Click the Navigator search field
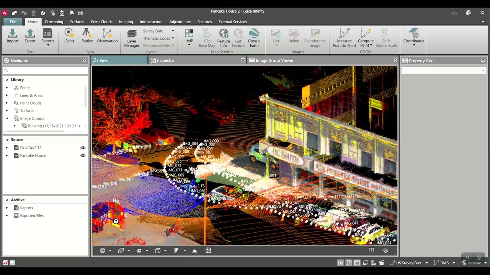Screen dimensions: 490x275 46,70
